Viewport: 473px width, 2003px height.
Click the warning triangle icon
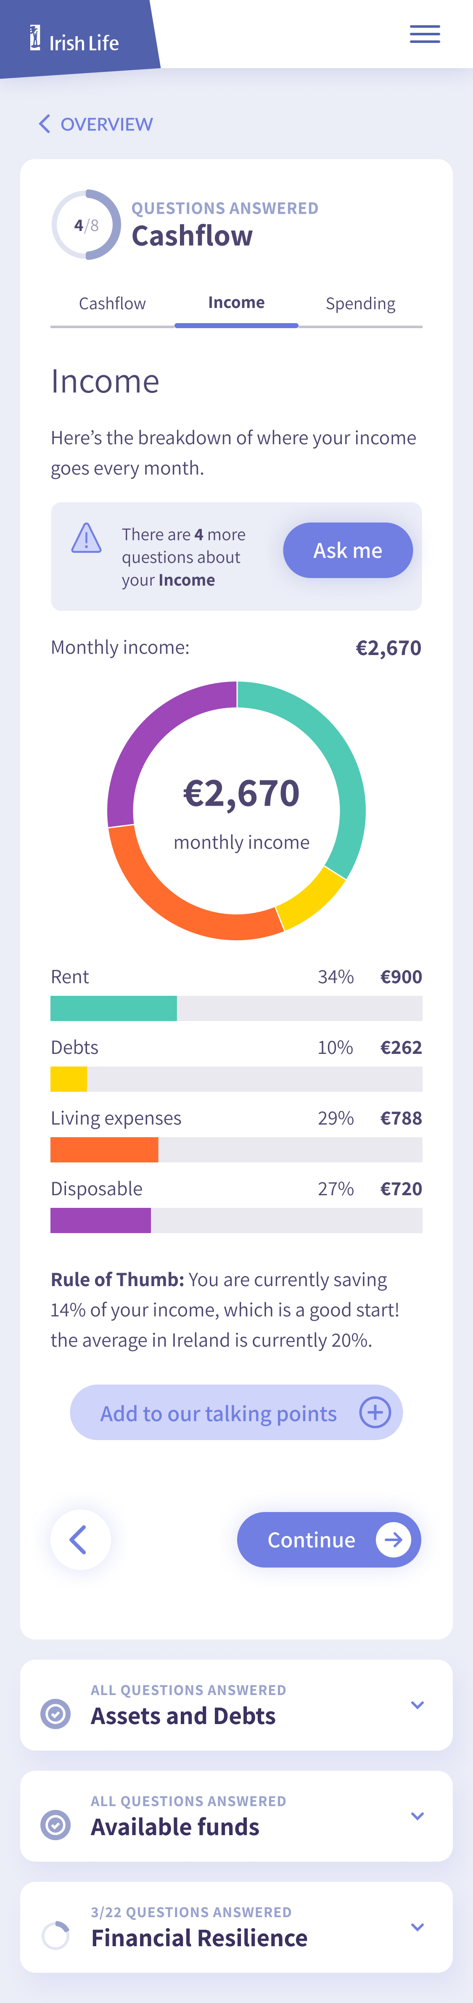pyautogui.click(x=86, y=538)
